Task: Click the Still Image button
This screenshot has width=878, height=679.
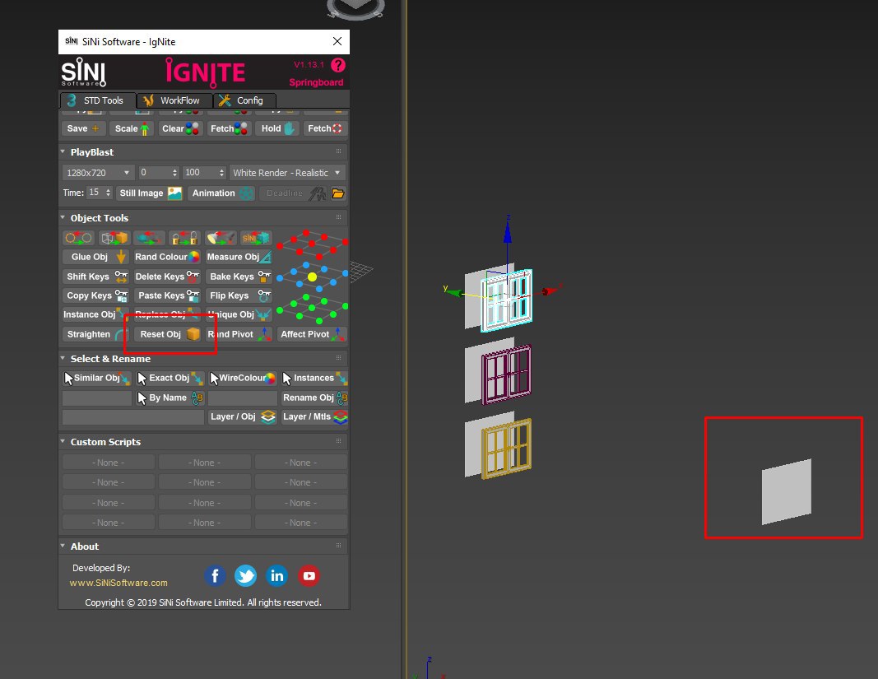Action: click(x=150, y=193)
